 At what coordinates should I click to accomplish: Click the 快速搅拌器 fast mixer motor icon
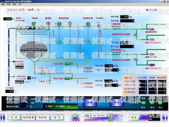(x=88, y=24)
